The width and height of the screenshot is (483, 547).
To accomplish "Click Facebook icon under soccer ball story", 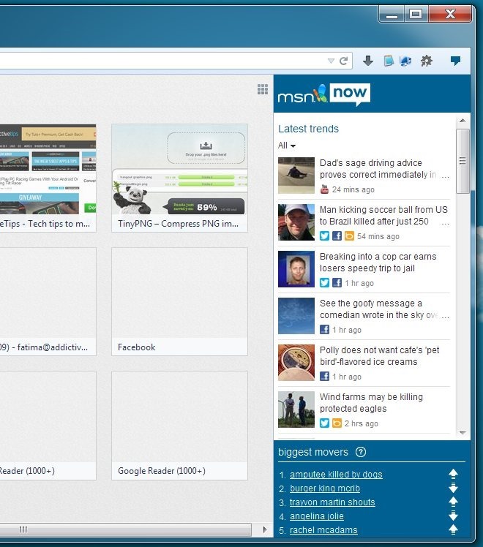I will click(337, 235).
